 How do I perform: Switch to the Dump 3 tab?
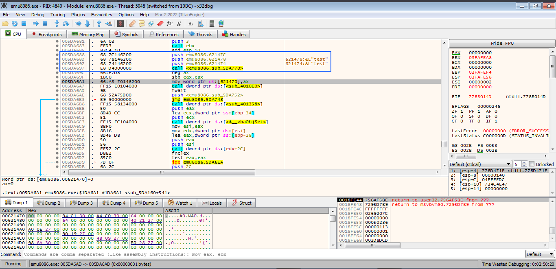pyautogui.click(x=81, y=203)
